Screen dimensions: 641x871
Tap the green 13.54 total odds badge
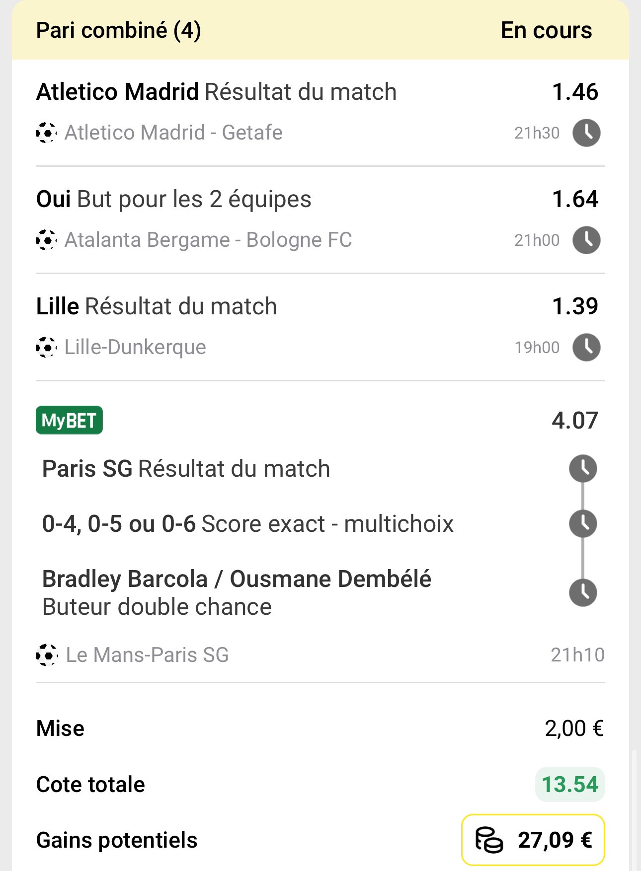[x=570, y=785]
